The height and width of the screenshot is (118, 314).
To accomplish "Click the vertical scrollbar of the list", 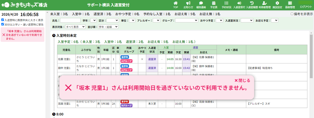I will [x=311, y=56].
